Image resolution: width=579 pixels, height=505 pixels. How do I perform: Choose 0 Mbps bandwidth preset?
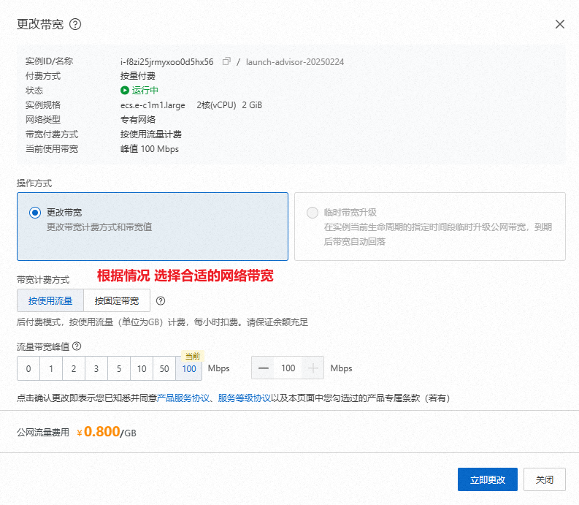(x=28, y=368)
